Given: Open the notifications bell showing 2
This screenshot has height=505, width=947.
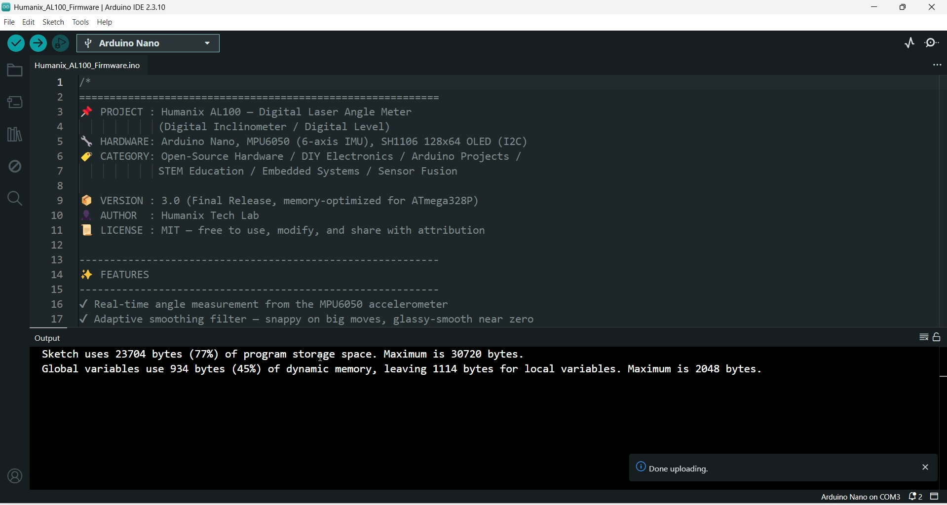Looking at the screenshot, I should [x=916, y=498].
